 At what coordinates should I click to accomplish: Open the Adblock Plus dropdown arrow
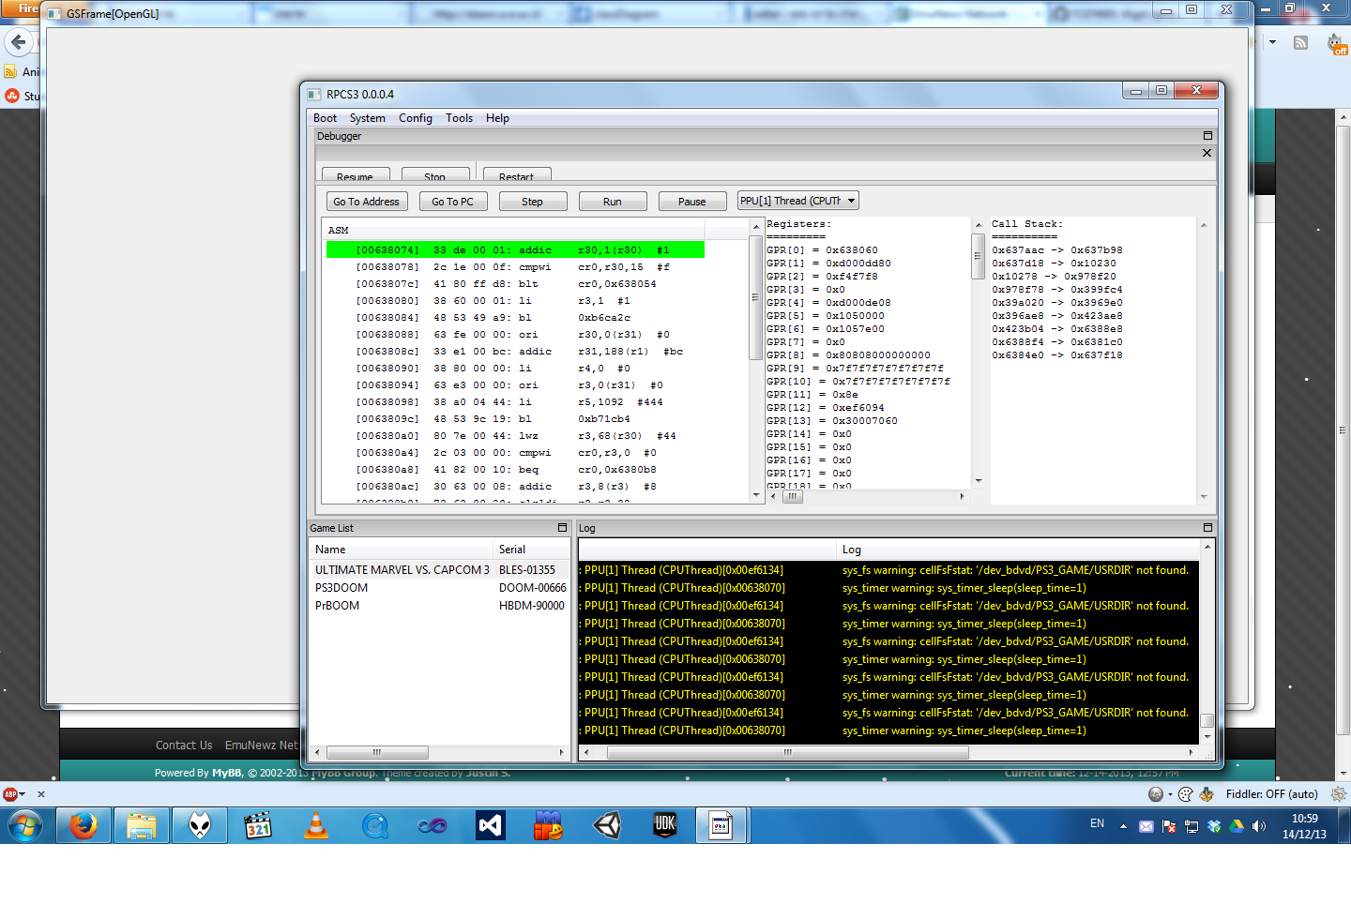tap(23, 794)
